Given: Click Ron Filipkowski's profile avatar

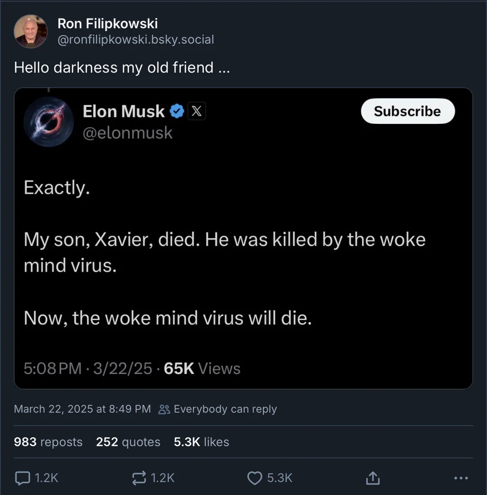Looking at the screenshot, I should pyautogui.click(x=31, y=31).
